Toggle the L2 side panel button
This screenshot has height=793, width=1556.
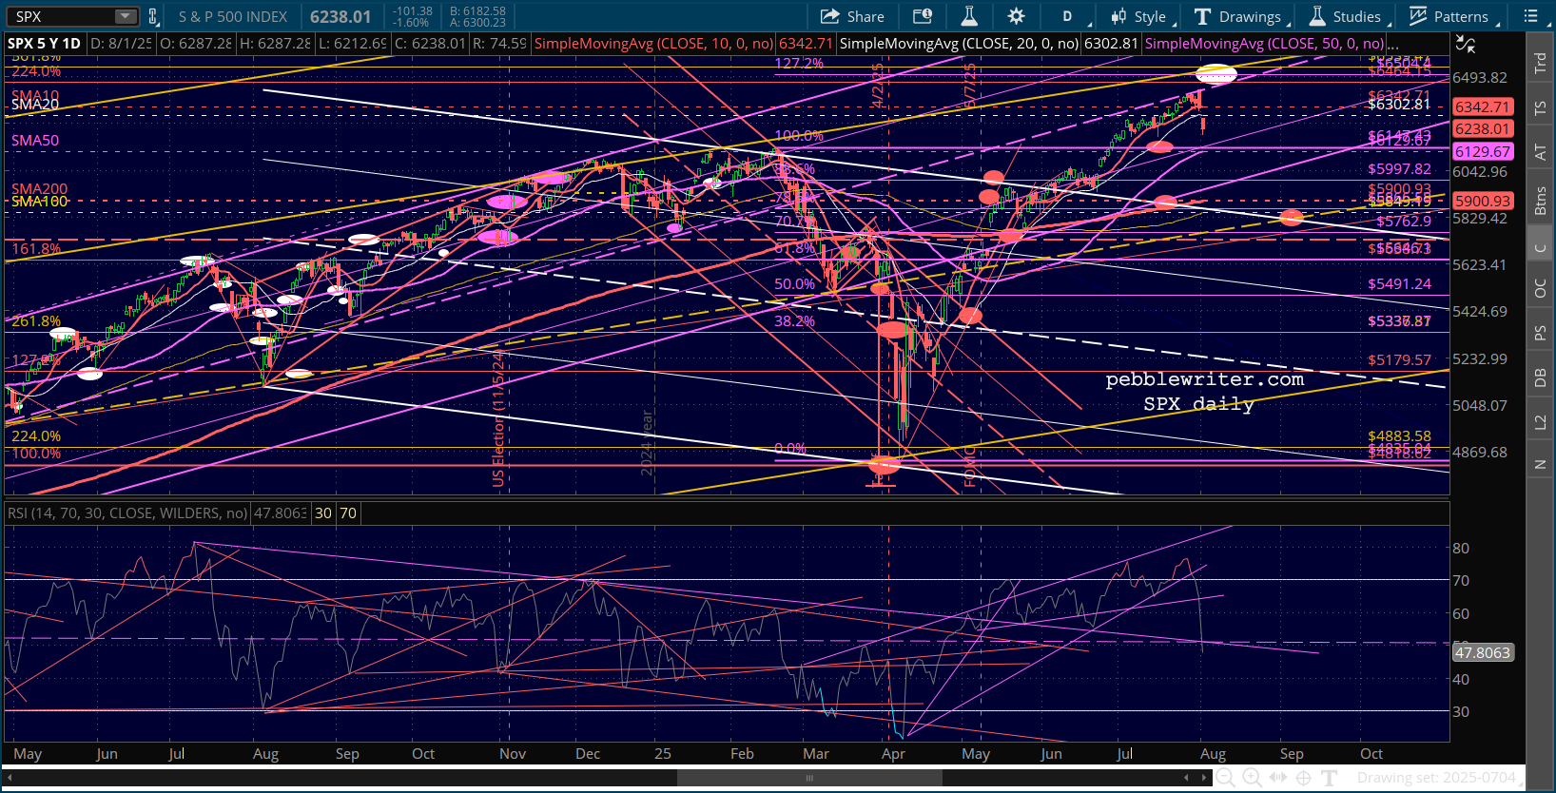click(1540, 421)
